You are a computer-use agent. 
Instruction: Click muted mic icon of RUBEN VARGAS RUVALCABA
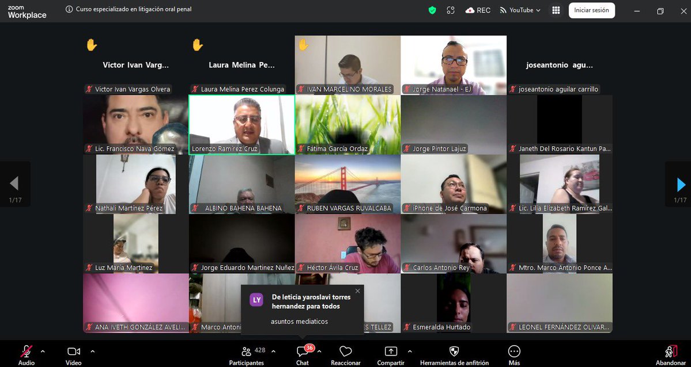pyautogui.click(x=301, y=208)
